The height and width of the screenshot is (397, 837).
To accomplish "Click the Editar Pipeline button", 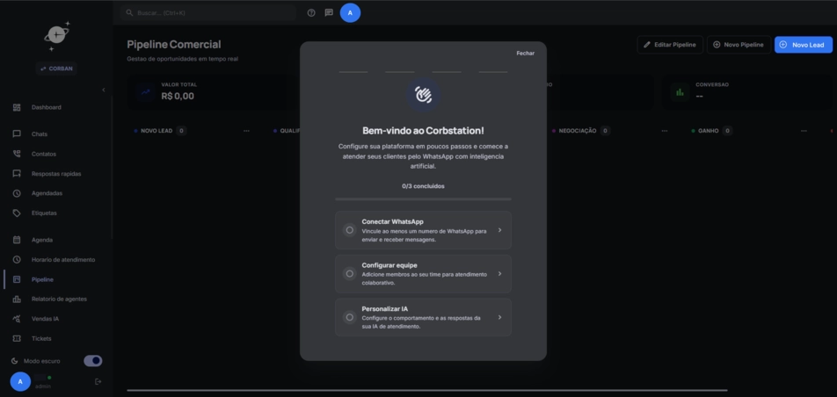I will pos(670,45).
